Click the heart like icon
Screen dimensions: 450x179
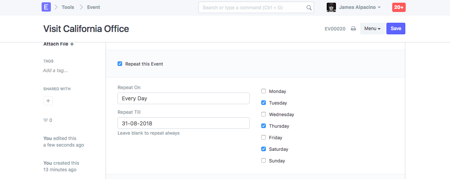click(x=45, y=120)
